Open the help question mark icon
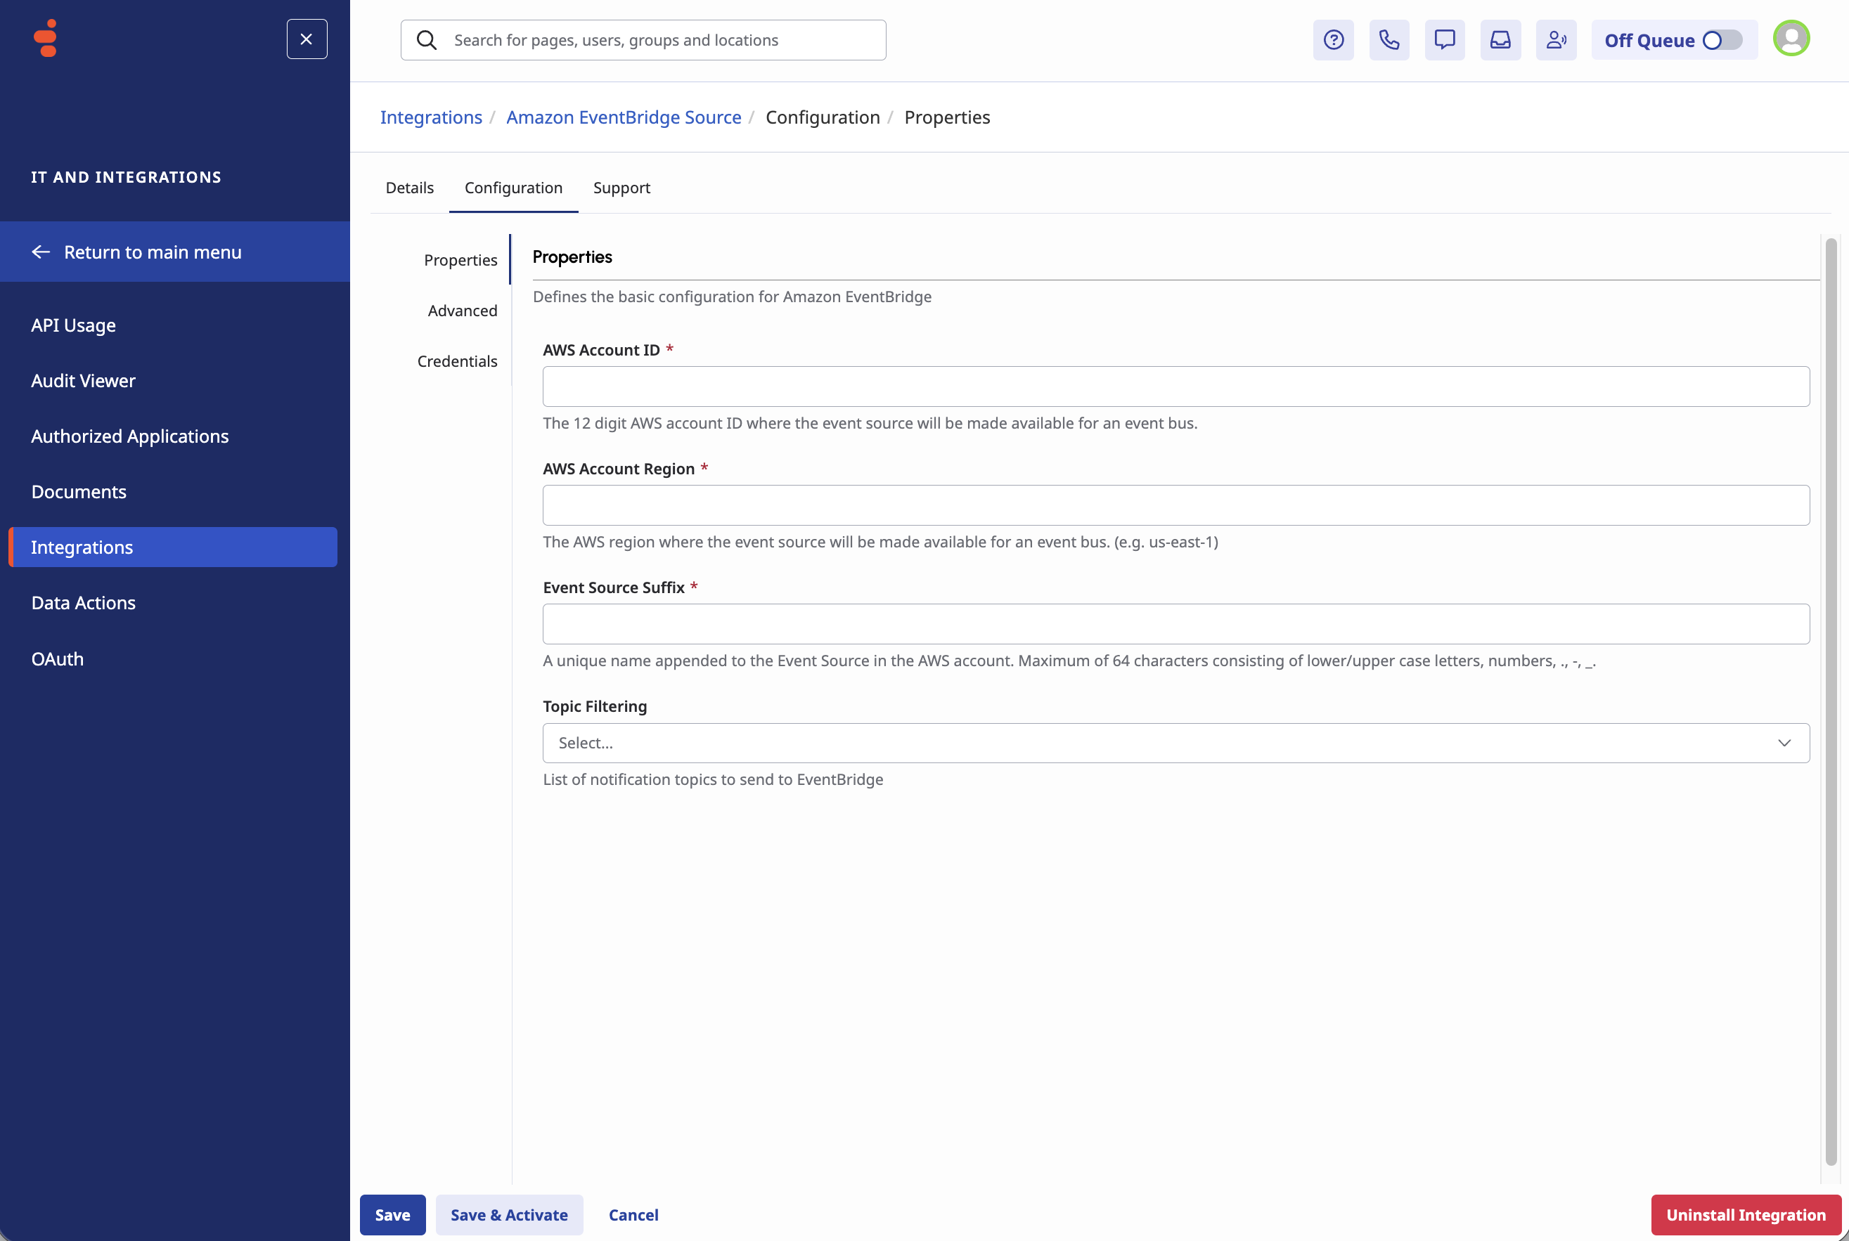This screenshot has width=1849, height=1241. [x=1333, y=39]
